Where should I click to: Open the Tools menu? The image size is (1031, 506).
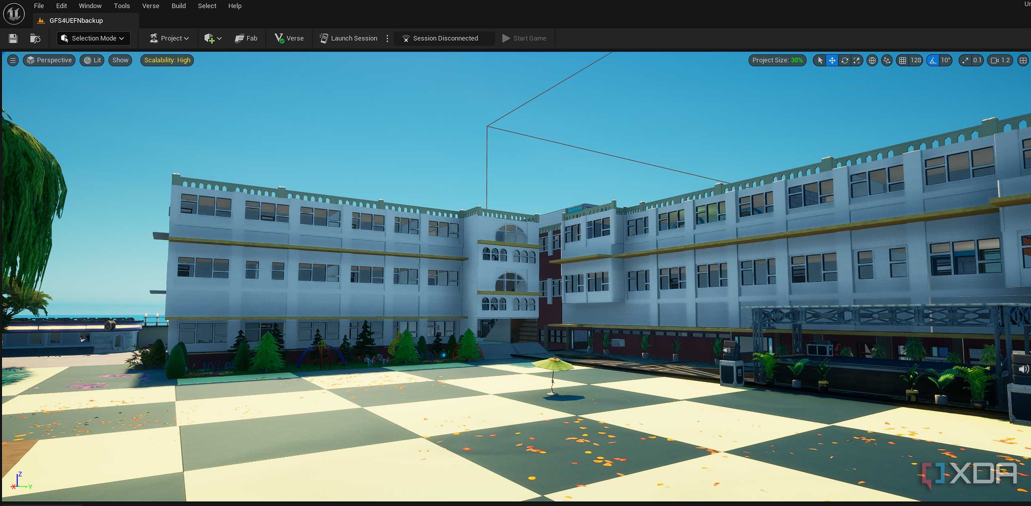pyautogui.click(x=122, y=6)
